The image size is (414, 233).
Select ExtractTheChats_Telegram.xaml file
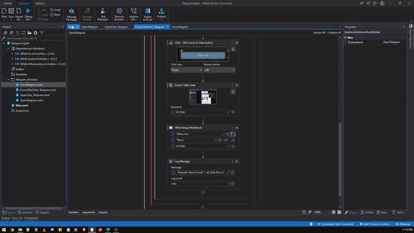(x=38, y=90)
